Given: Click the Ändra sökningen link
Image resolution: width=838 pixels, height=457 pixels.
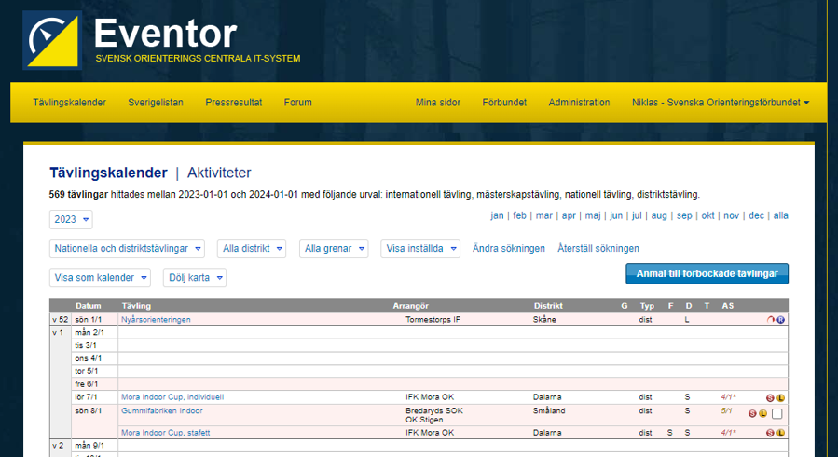Looking at the screenshot, I should coord(509,248).
